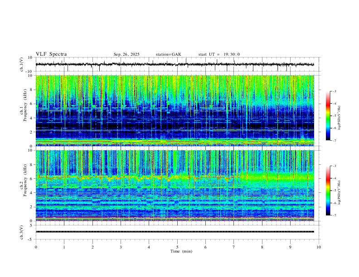Click the "ch.1(V)" axis label

22,64
